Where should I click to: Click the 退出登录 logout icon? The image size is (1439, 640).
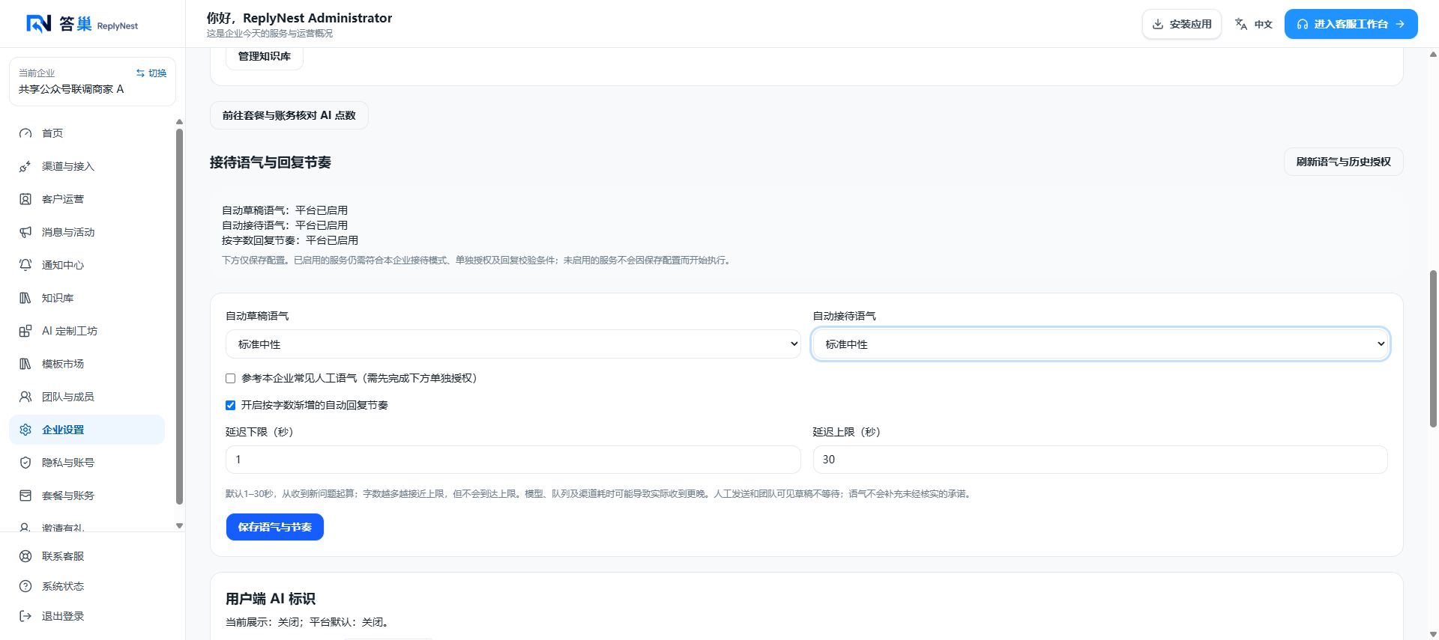click(25, 616)
